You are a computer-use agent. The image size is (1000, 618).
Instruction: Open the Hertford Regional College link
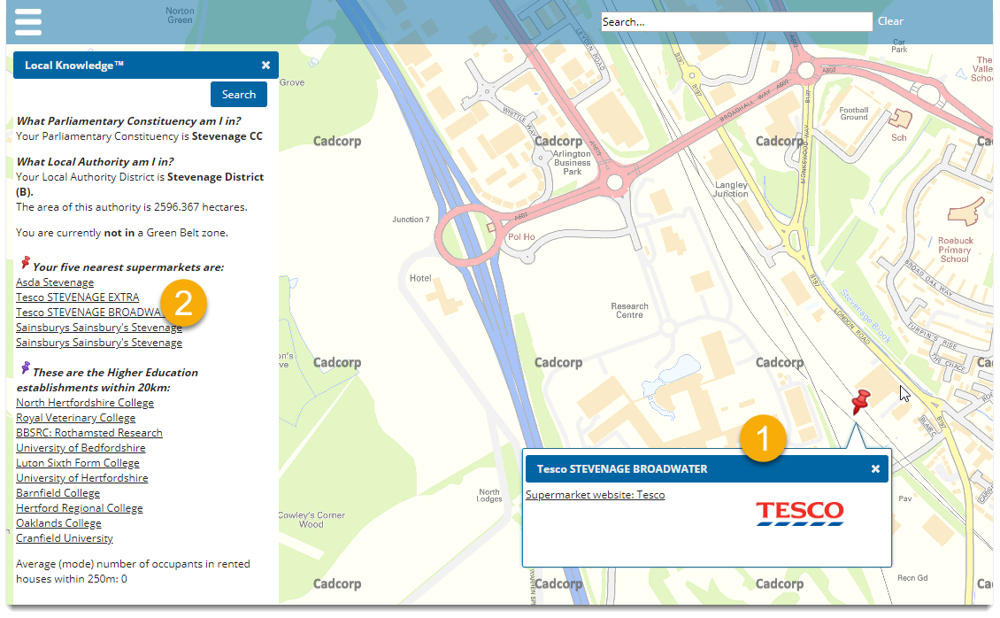click(80, 508)
